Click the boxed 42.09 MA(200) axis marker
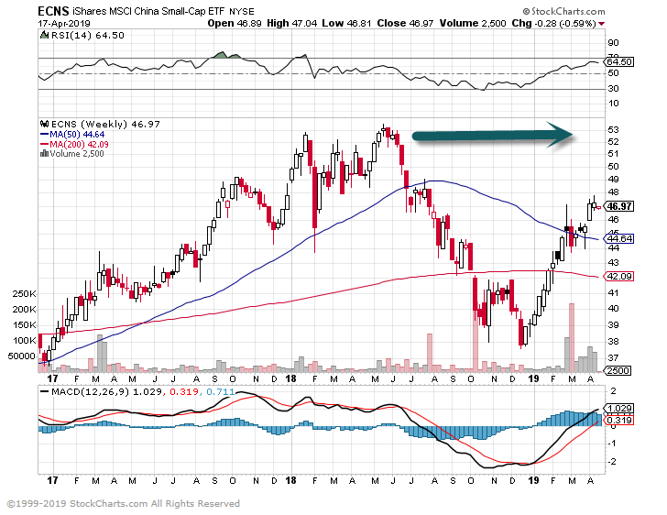This screenshot has width=667, height=515. 619,276
